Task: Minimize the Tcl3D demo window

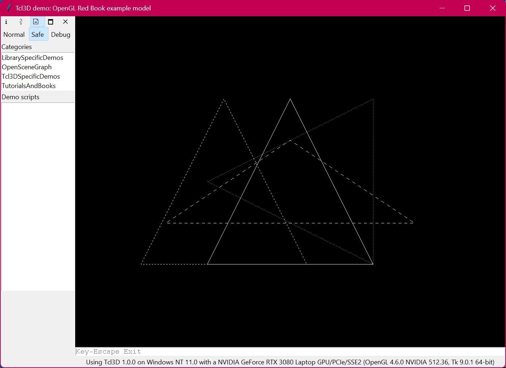Action: 442,8
